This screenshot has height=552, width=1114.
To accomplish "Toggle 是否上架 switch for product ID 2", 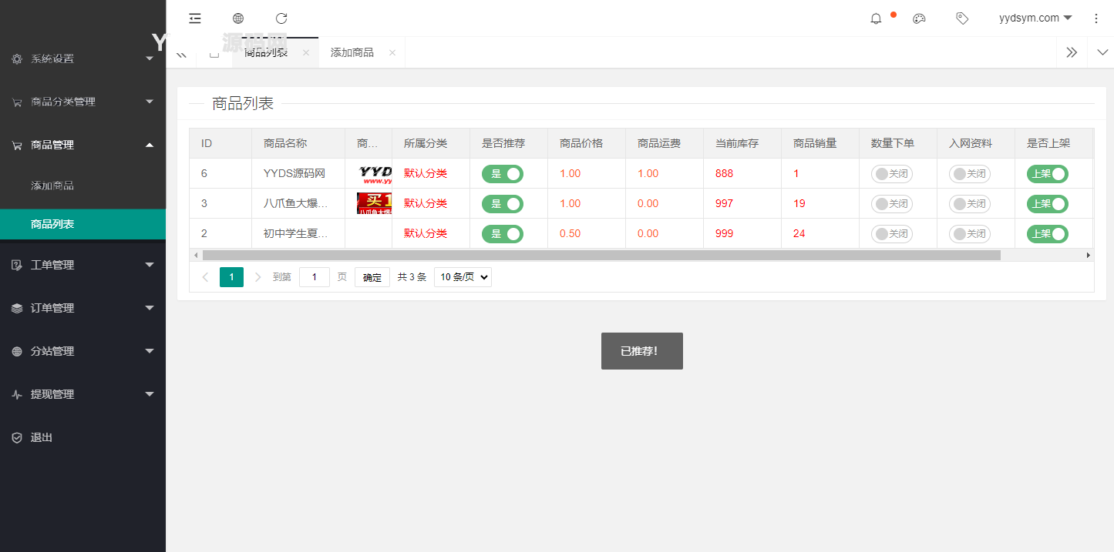I will tap(1047, 234).
